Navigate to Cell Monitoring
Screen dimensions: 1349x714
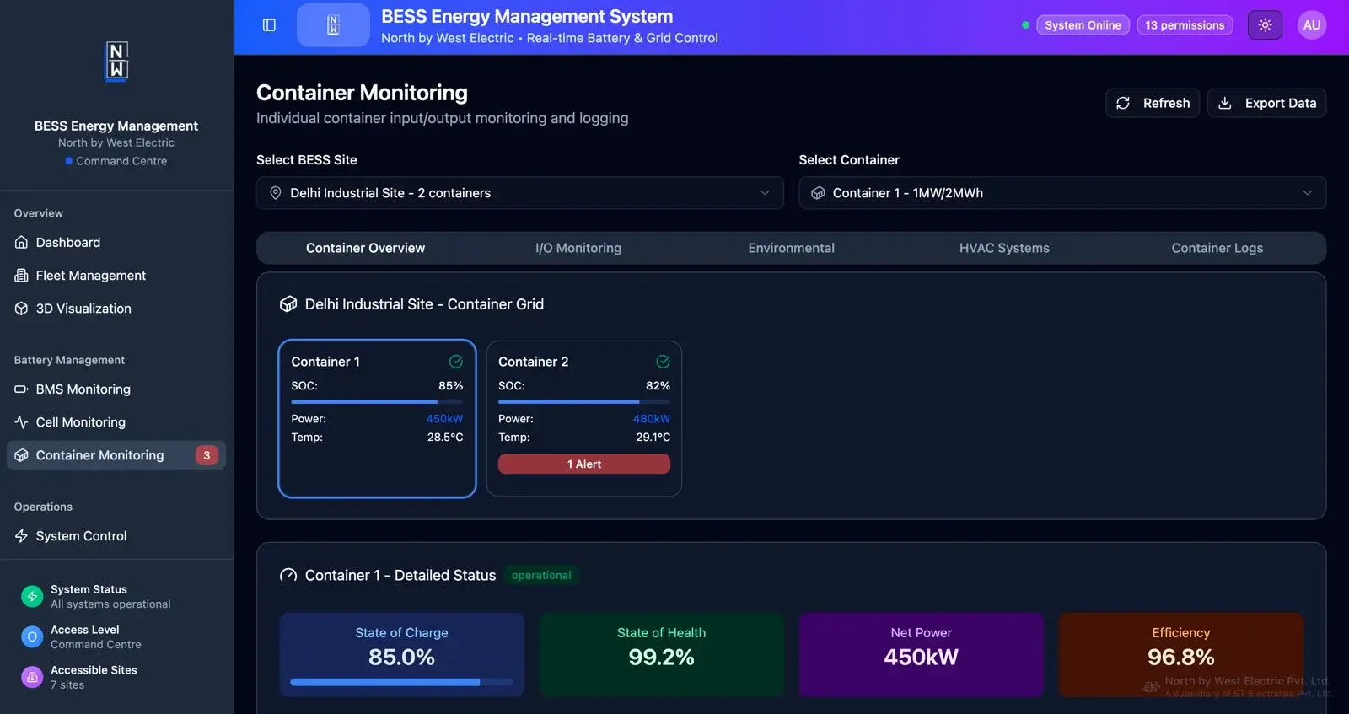point(116,422)
